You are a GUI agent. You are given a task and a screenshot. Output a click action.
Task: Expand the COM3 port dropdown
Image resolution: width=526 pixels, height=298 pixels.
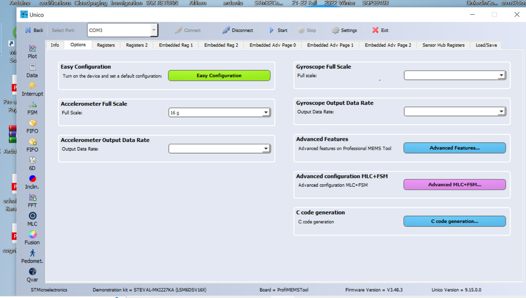click(154, 30)
